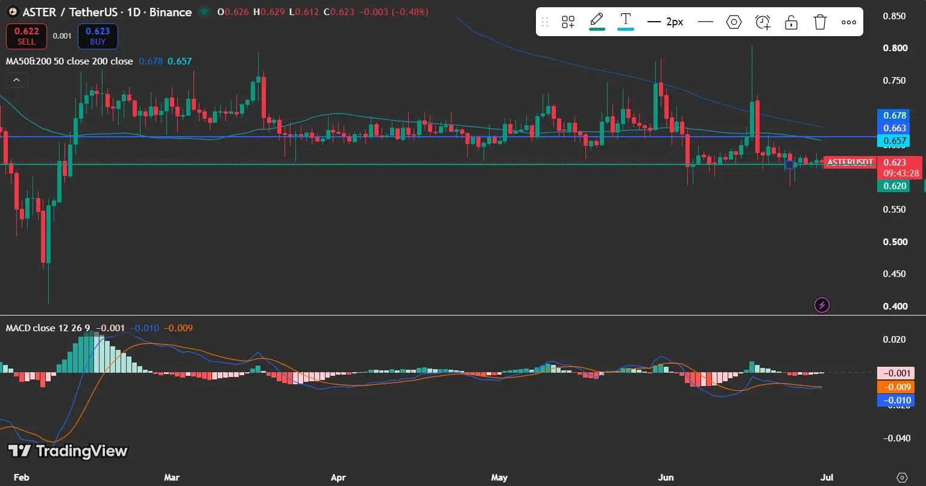Click the 0.850 price scale label
This screenshot has width=926, height=486.
point(895,16)
